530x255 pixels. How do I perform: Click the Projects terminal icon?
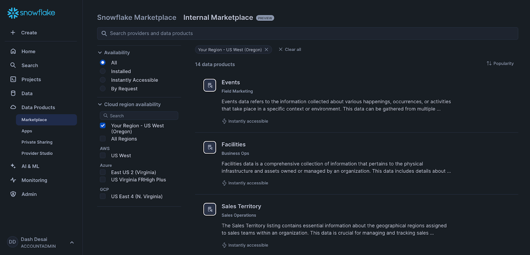tap(13, 79)
